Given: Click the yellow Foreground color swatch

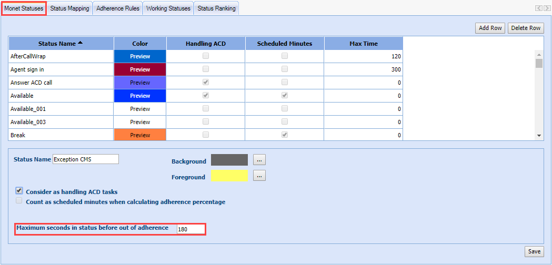Looking at the screenshot, I should pos(229,176).
